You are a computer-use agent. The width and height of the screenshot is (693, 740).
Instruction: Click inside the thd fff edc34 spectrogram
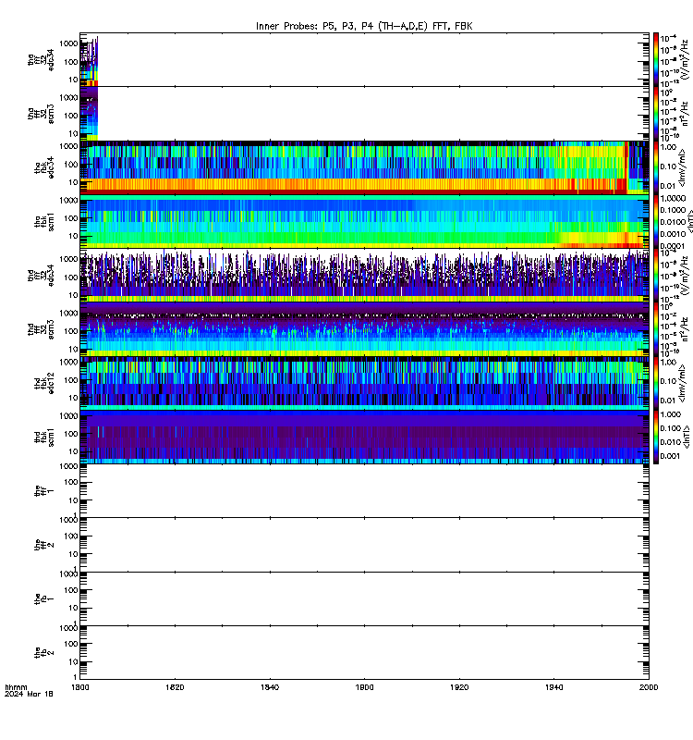[364, 276]
